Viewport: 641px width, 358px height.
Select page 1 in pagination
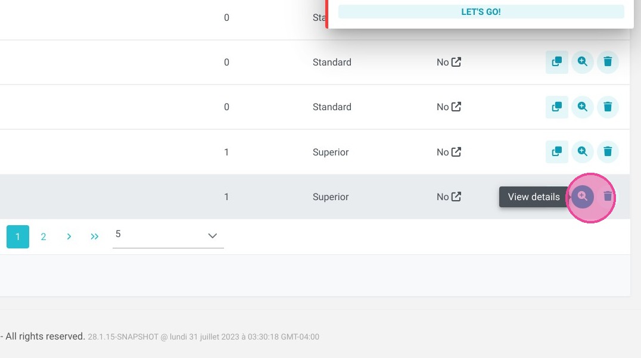coord(18,236)
